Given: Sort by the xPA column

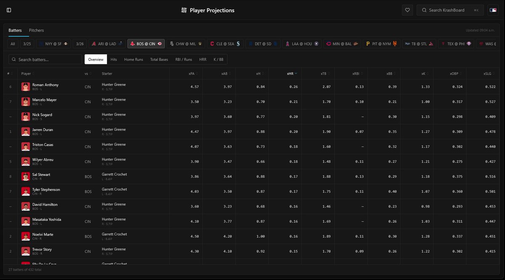Looking at the screenshot, I should 194,74.
